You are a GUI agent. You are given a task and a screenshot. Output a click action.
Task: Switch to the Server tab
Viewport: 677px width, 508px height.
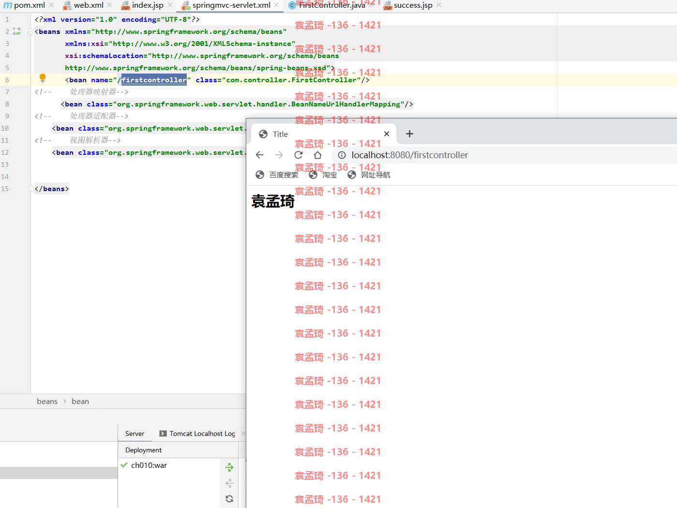click(x=135, y=433)
